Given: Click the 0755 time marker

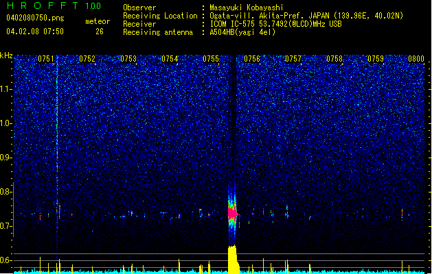Looking at the screenshot, I should click(x=211, y=59).
